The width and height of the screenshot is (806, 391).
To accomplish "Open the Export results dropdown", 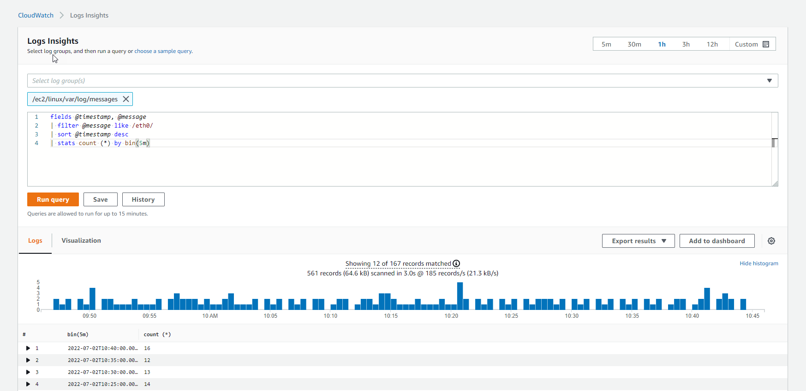I will coord(638,241).
